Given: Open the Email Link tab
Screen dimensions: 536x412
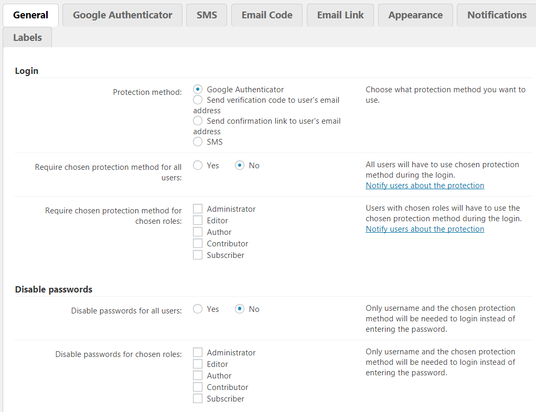Looking at the screenshot, I should pos(340,15).
